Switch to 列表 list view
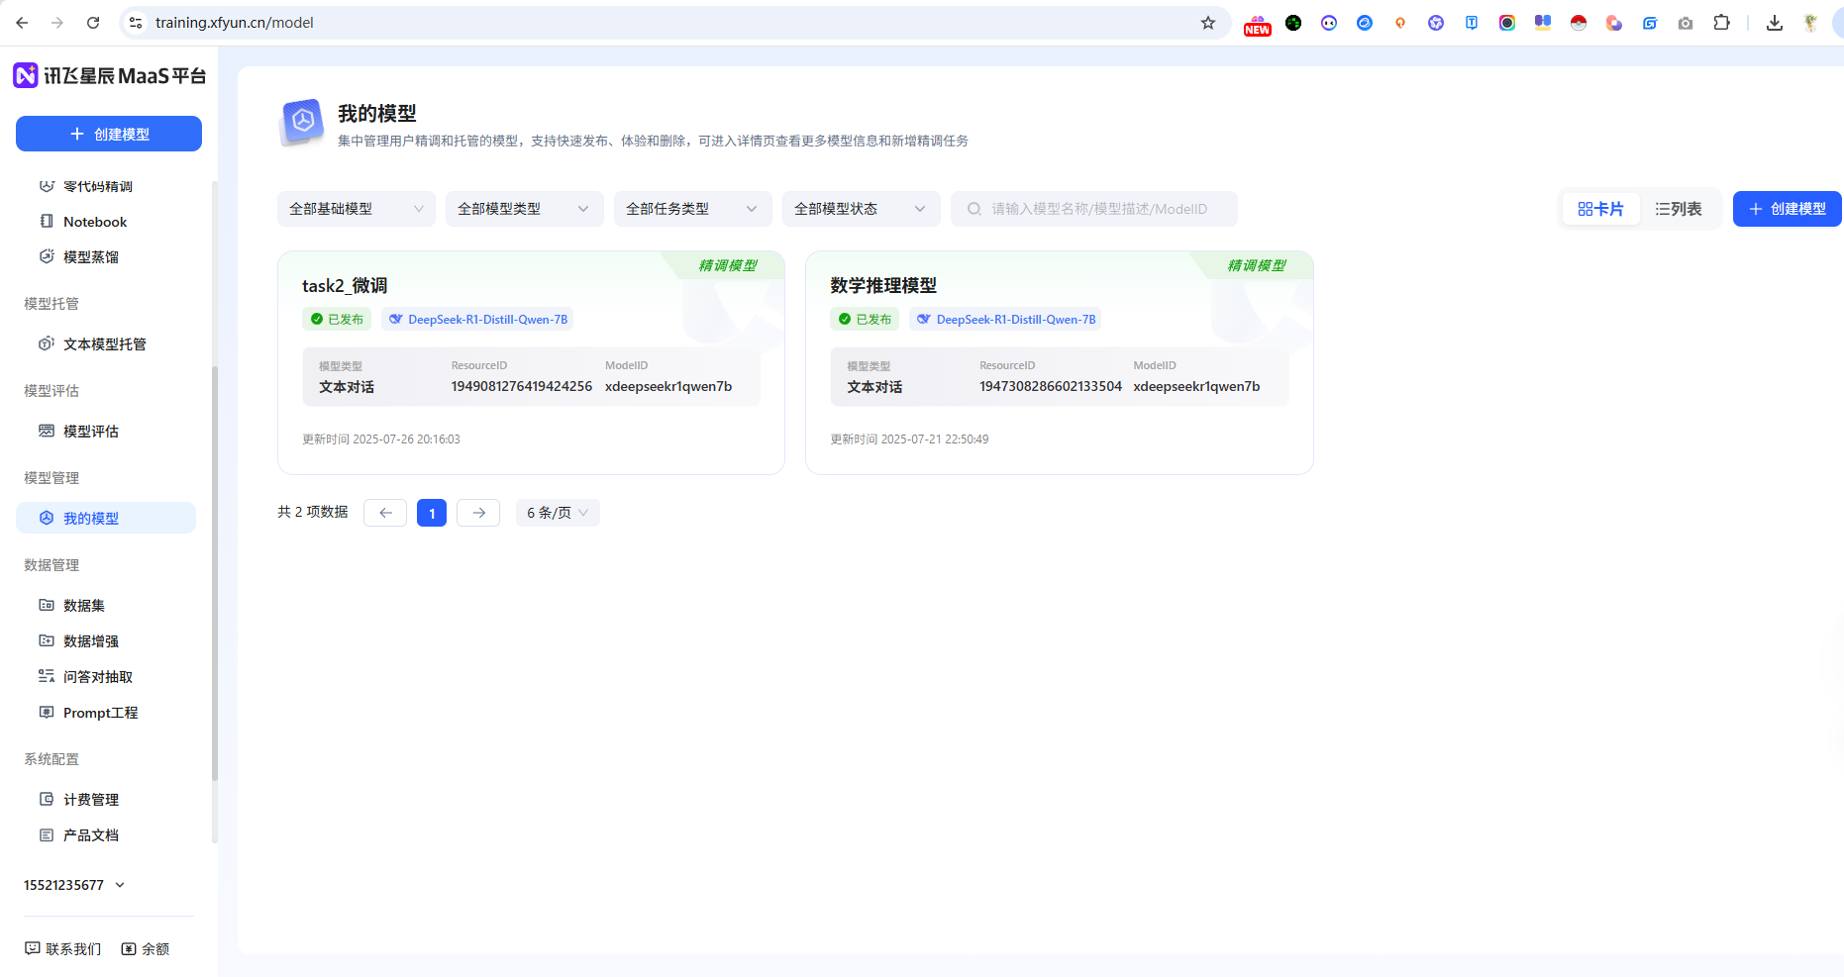1844x977 pixels. [1679, 209]
